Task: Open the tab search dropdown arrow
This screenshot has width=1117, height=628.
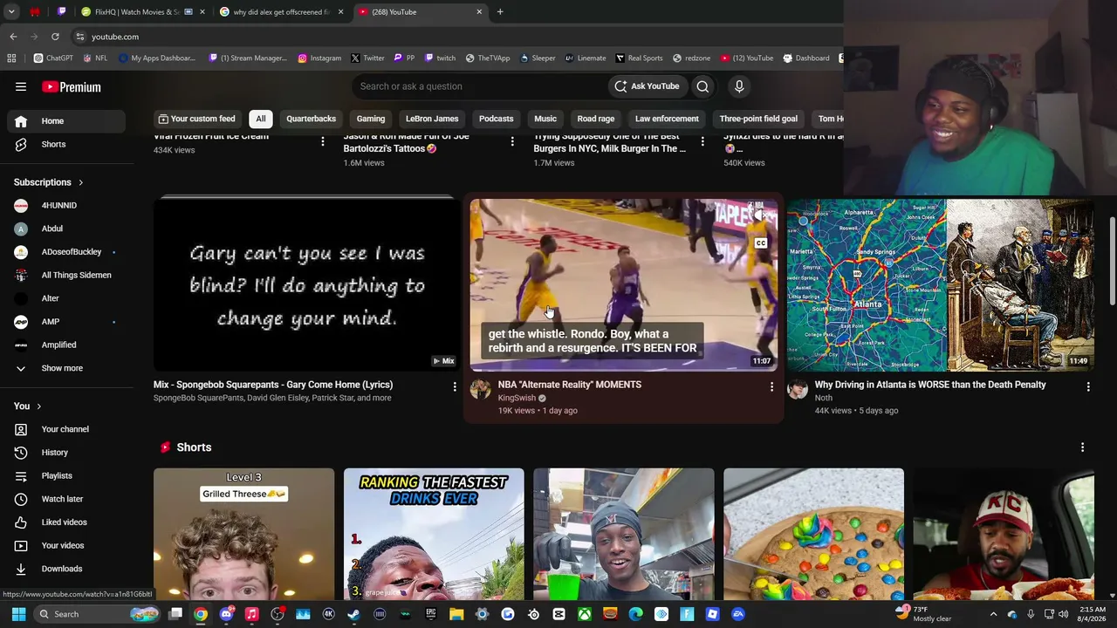Action: pyautogui.click(x=11, y=12)
